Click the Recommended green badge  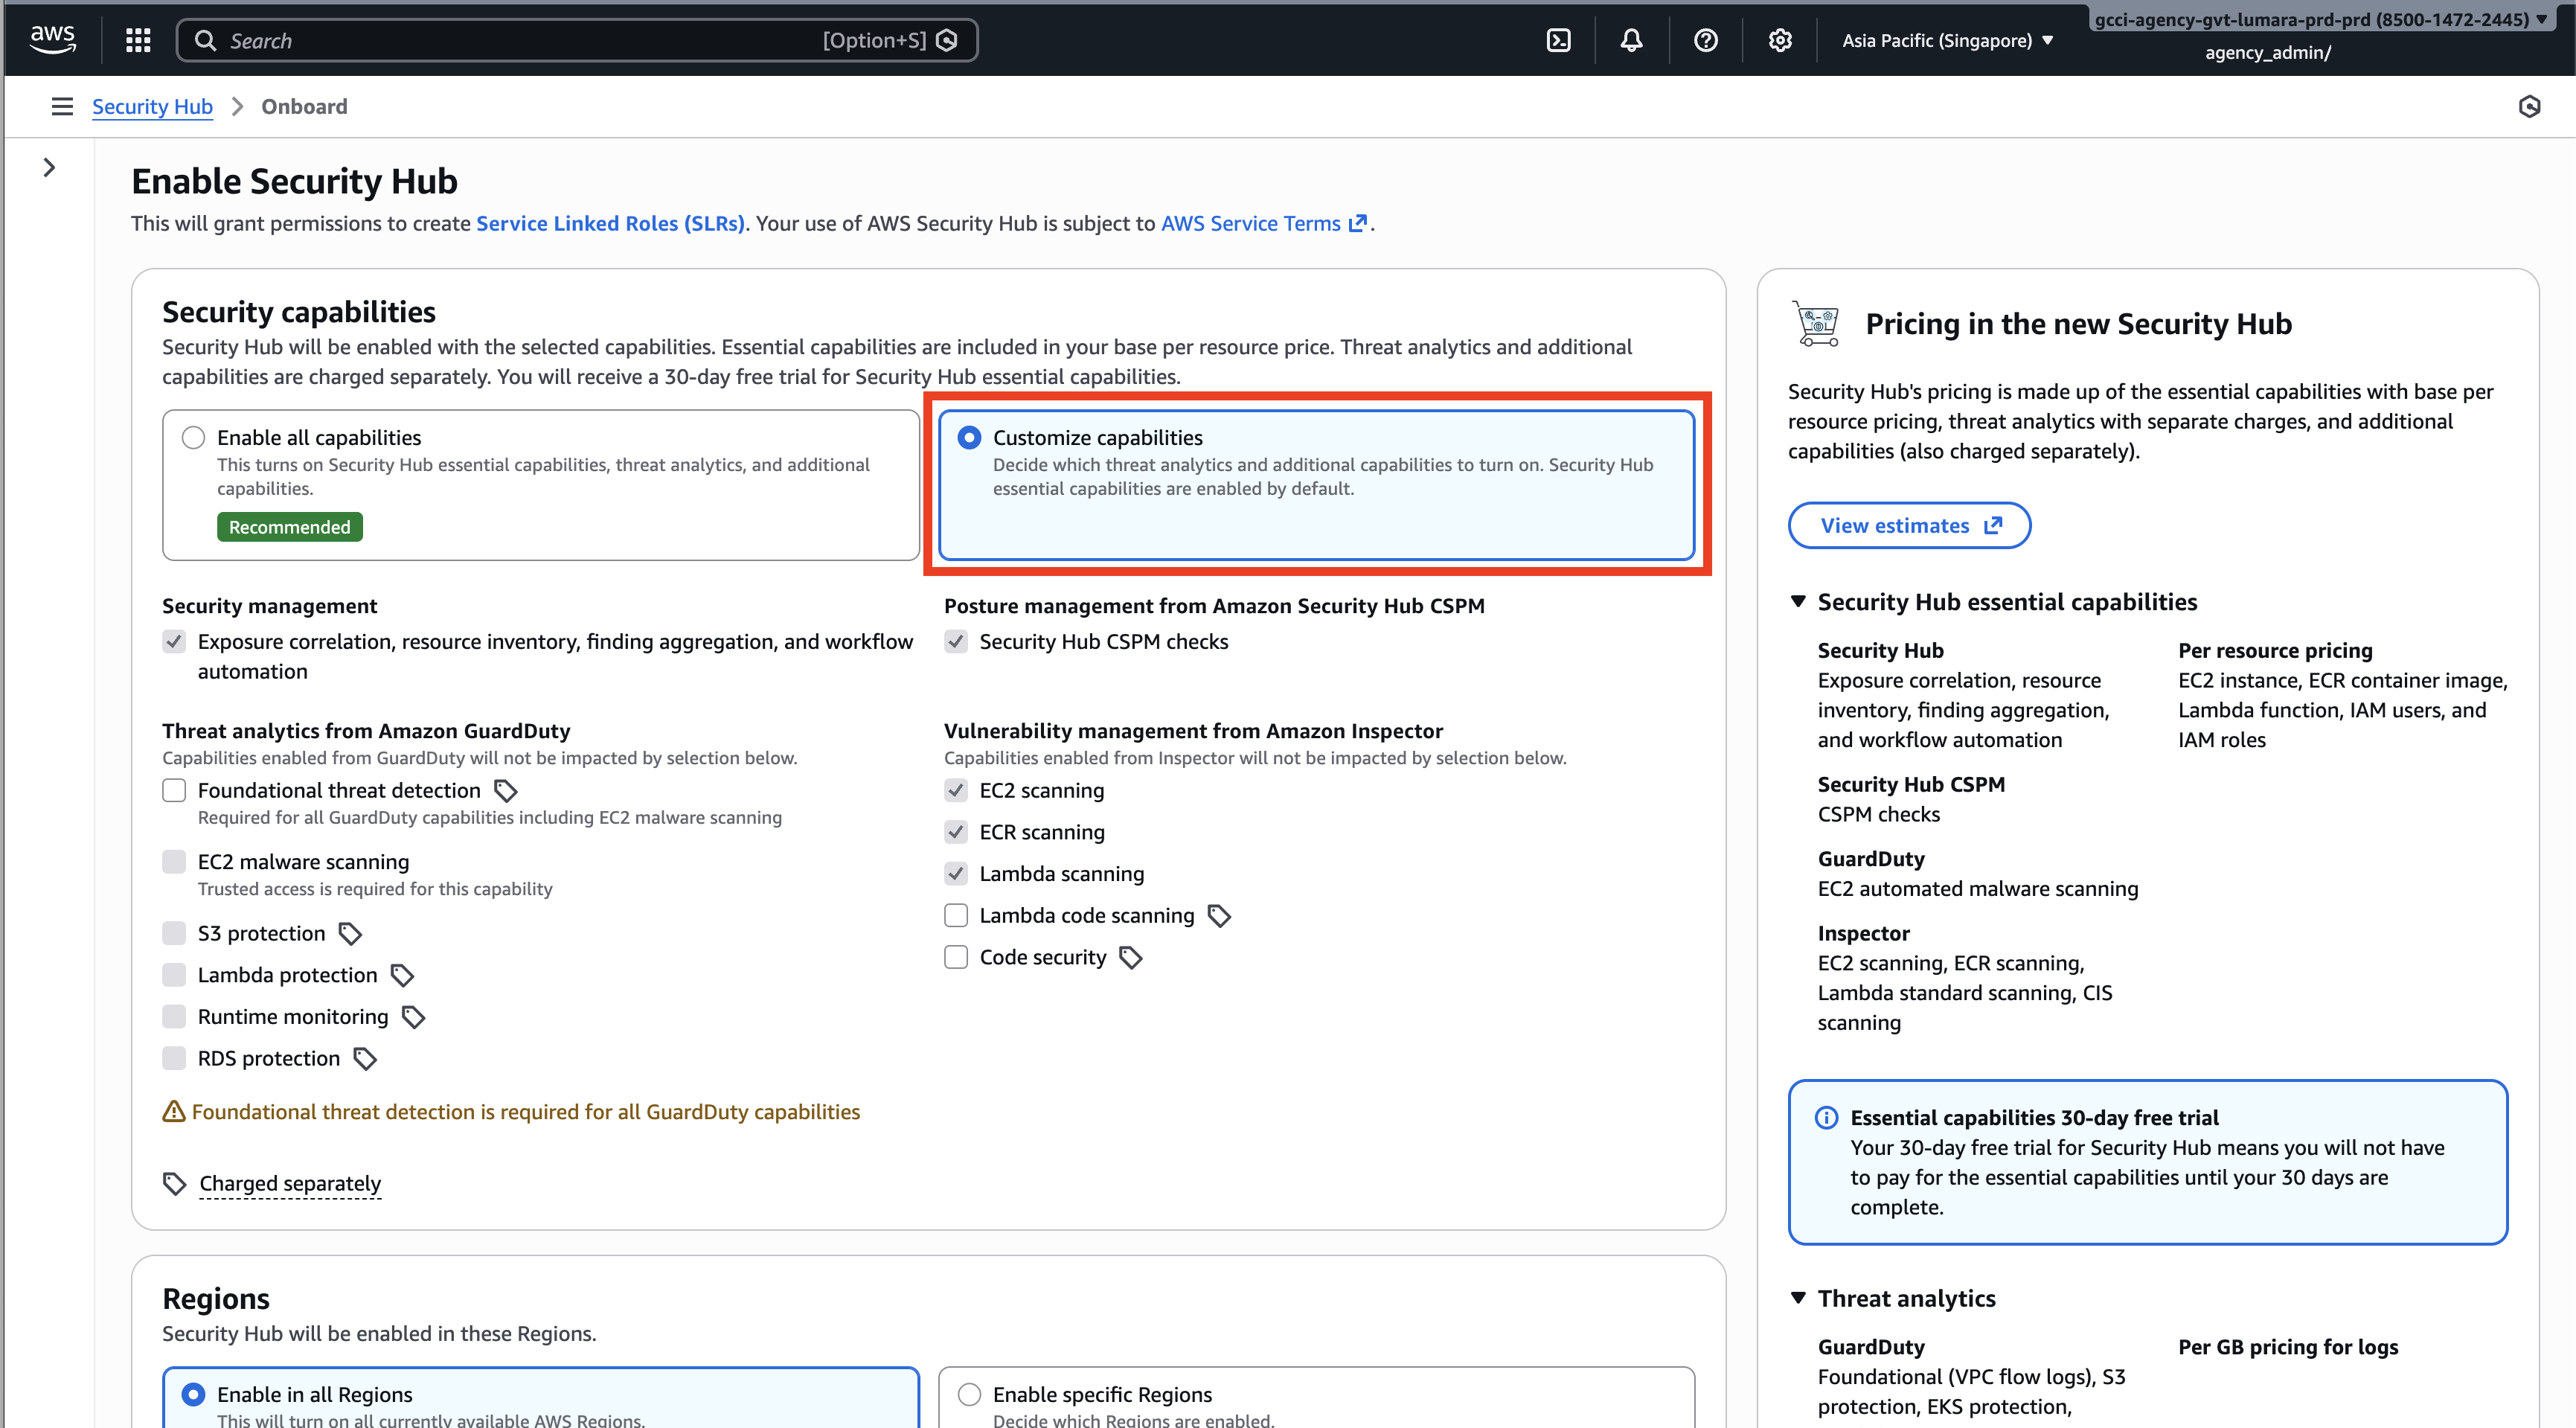point(290,527)
